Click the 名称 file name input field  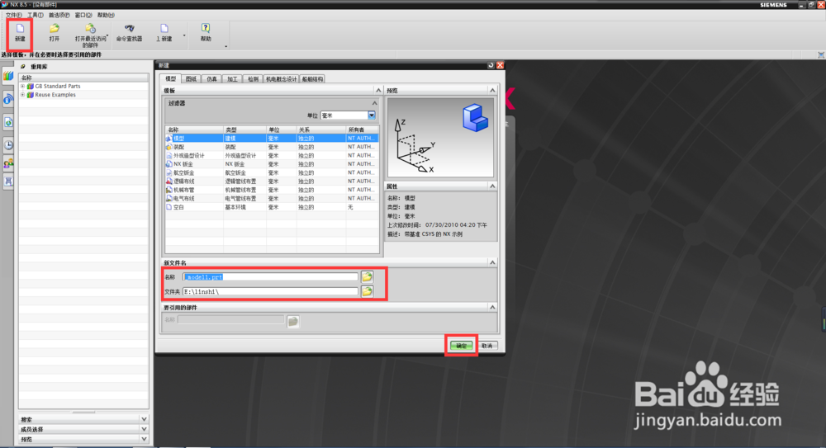270,277
